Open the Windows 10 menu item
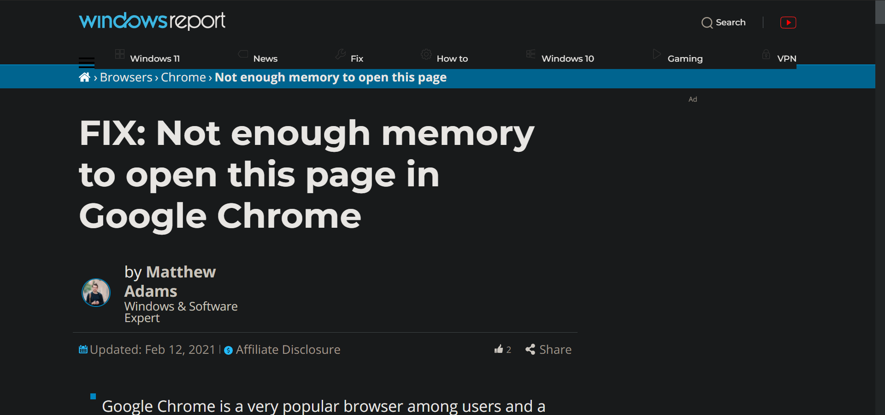This screenshot has height=415, width=885. coord(568,58)
